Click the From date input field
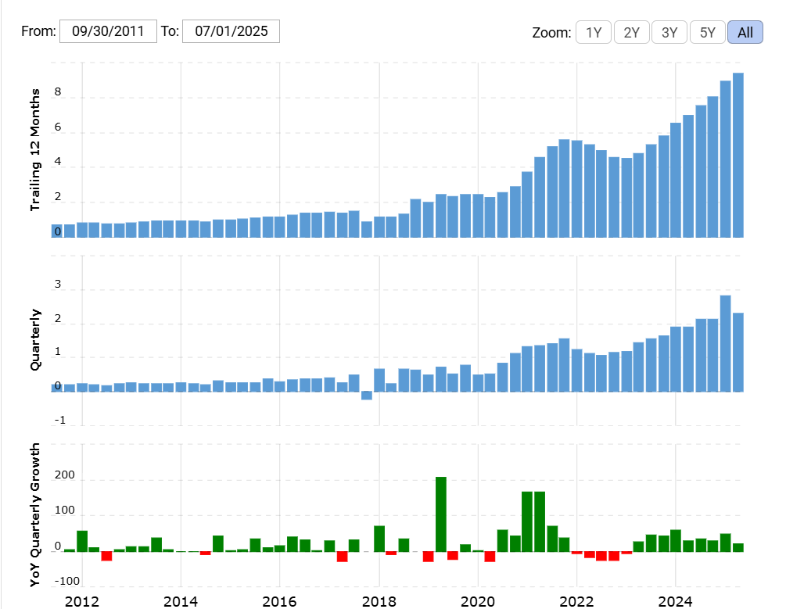This screenshot has height=609, width=786. 108,31
